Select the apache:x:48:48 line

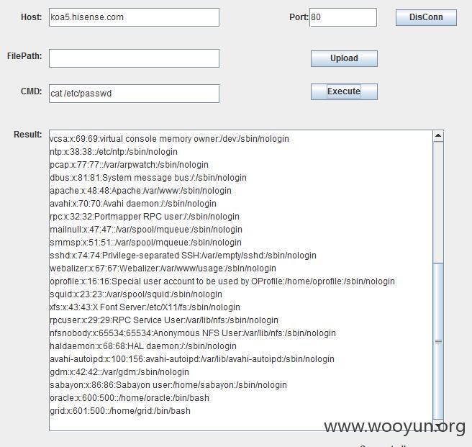pos(140,191)
